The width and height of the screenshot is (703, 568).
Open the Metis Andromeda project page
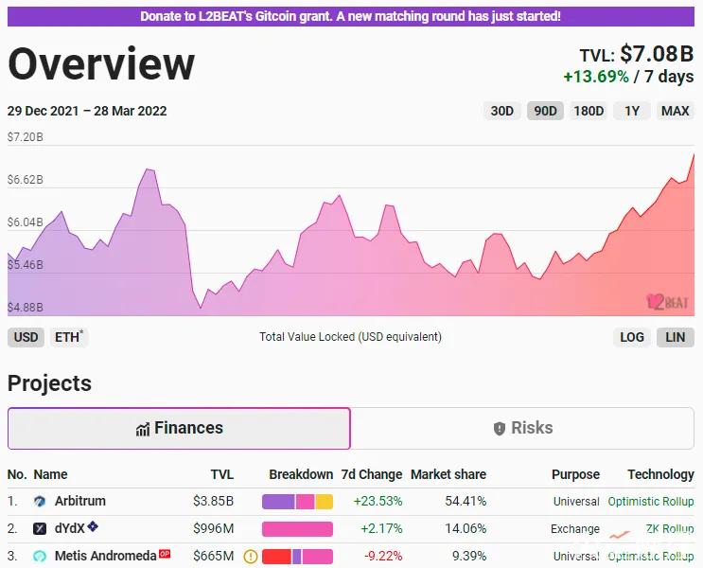105,557
